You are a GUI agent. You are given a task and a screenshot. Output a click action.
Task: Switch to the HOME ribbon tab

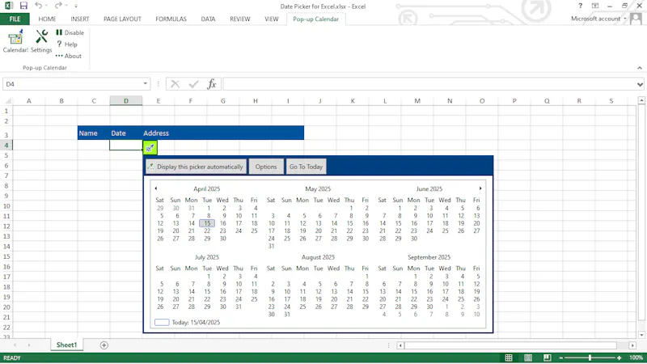coord(47,19)
